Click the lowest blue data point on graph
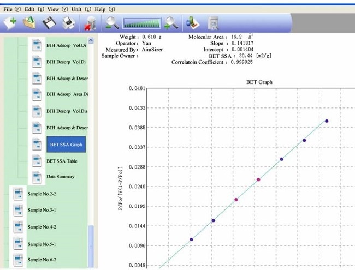 coord(191,239)
